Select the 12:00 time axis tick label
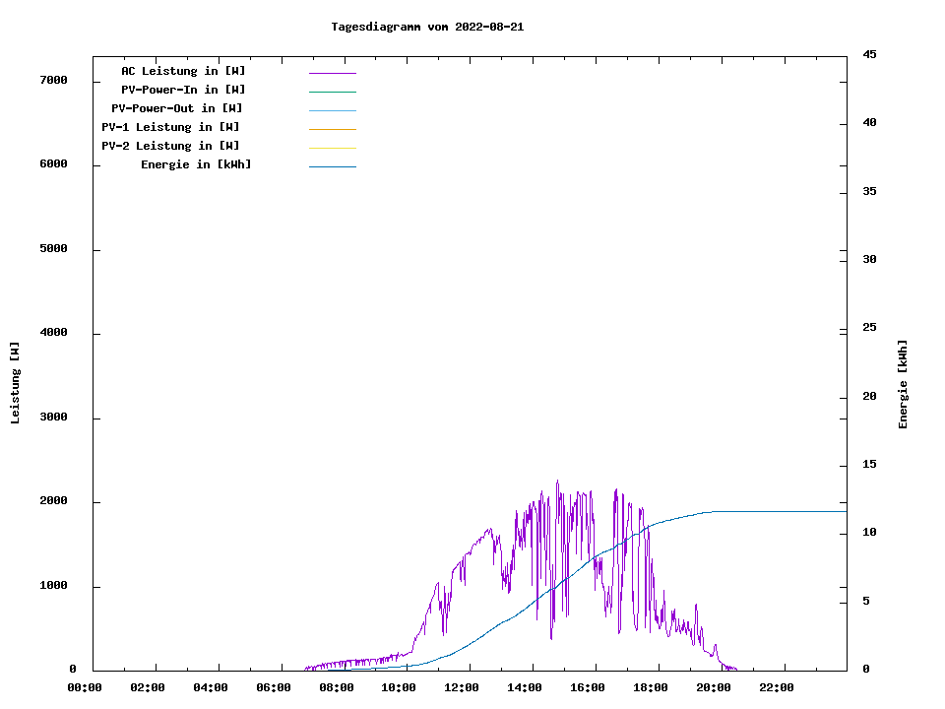 pyautogui.click(x=462, y=687)
